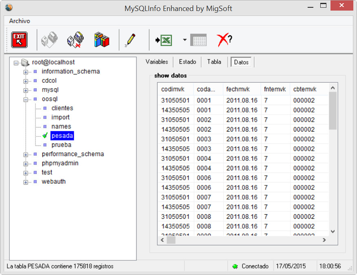
Task: Click the export to Excel icon
Action: point(164,40)
